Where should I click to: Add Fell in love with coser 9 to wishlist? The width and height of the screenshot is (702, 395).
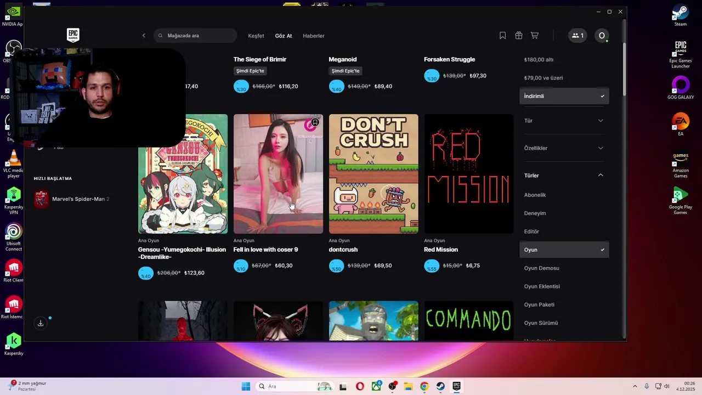pyautogui.click(x=315, y=122)
